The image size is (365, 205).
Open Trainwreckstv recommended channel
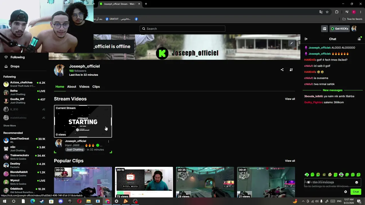pos(25,157)
